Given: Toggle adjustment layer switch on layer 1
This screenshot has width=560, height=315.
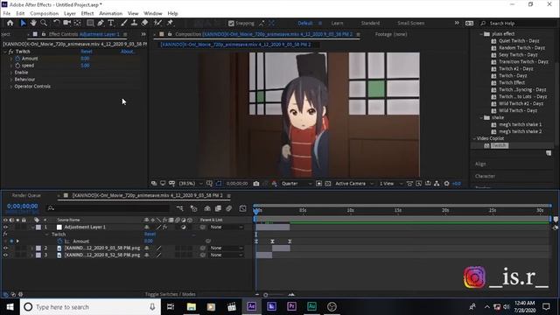Looking at the screenshot, I should point(183,227).
